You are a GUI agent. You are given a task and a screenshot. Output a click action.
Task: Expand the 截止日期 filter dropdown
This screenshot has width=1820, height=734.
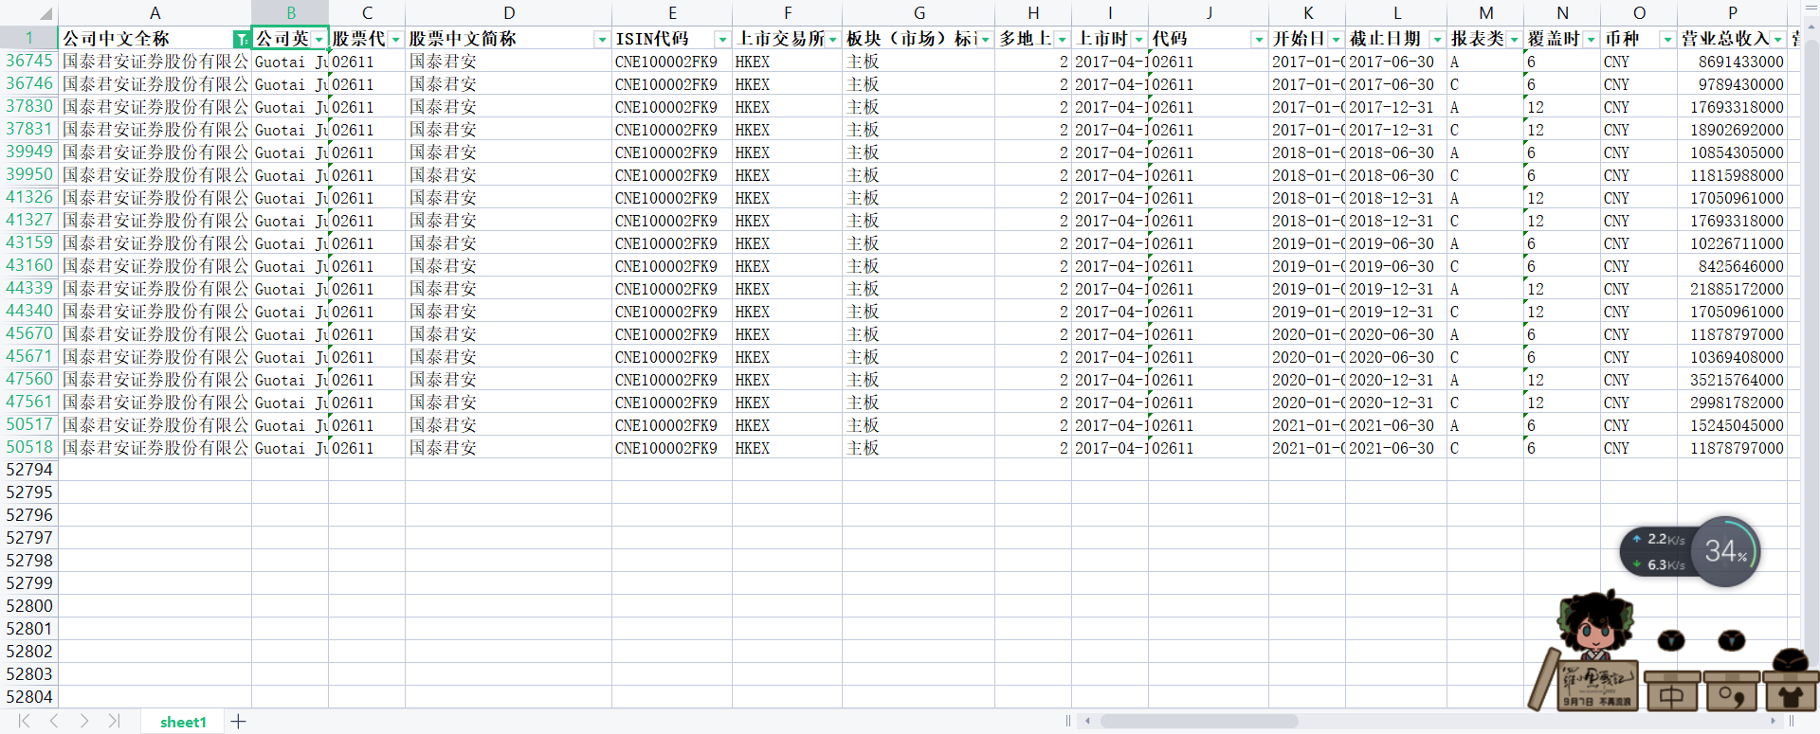coord(1438,39)
